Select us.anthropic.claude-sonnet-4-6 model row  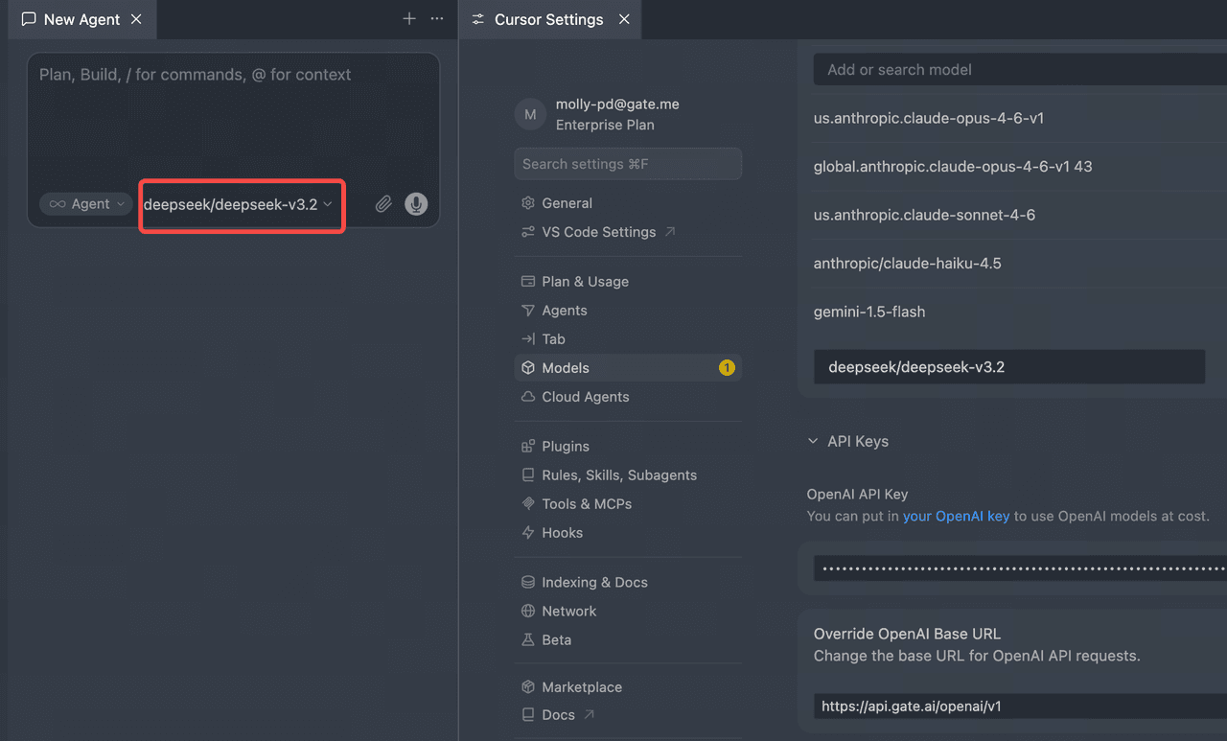coord(1020,215)
